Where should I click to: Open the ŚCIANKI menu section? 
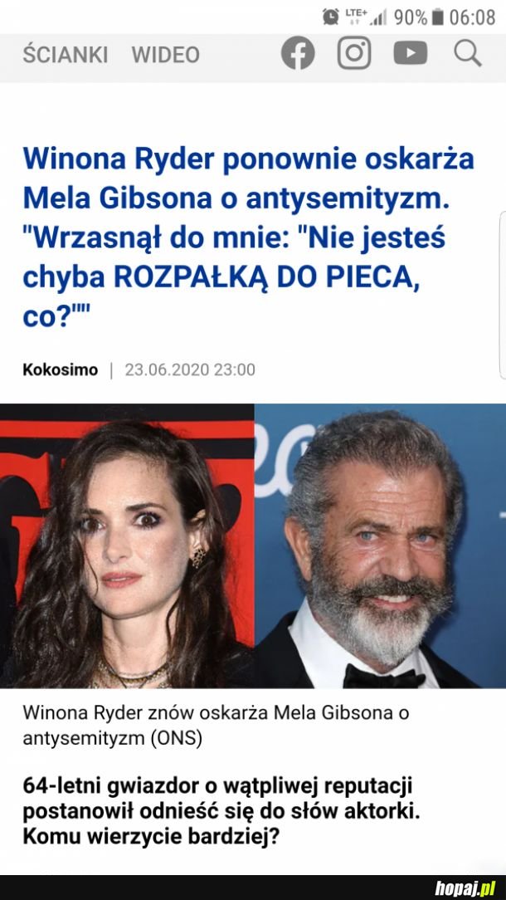coord(66,55)
